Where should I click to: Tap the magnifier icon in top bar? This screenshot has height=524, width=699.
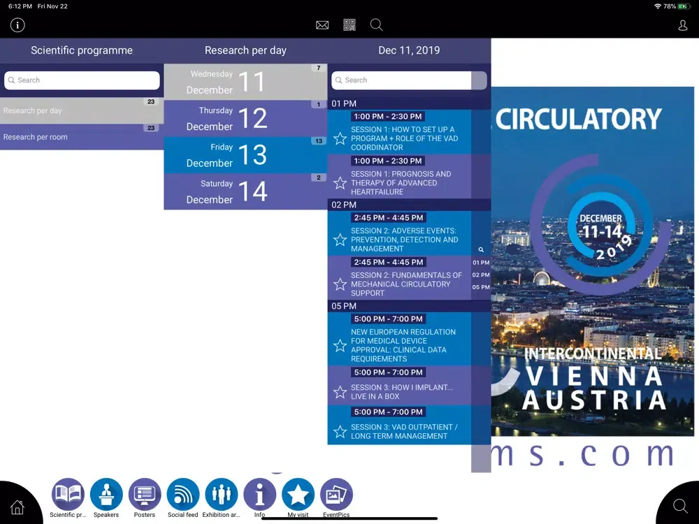point(376,25)
